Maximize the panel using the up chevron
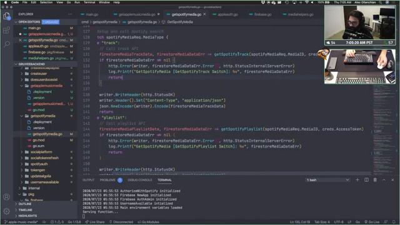 click(x=384, y=180)
